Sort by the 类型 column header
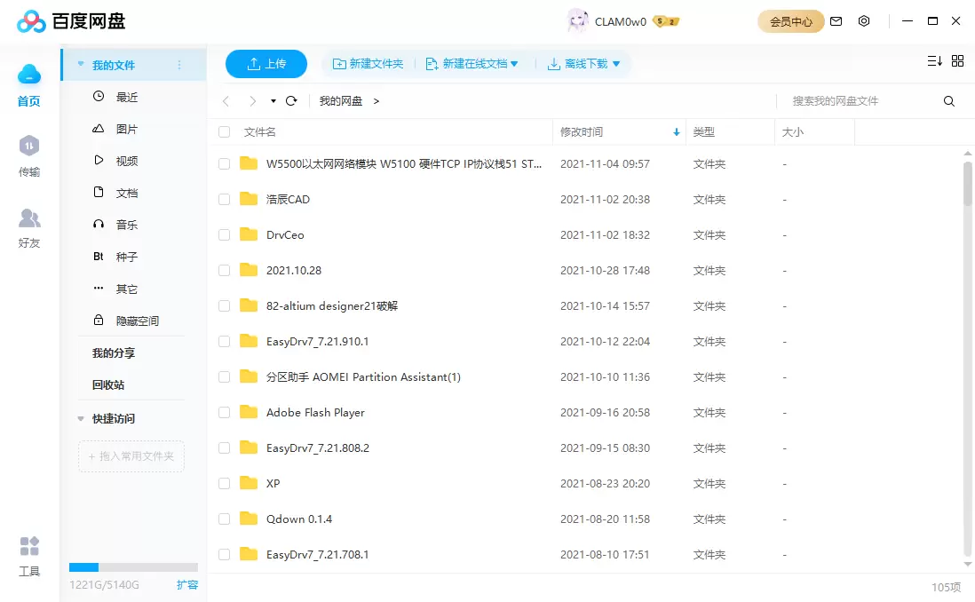Screen dimensions: 975x602 tap(704, 131)
